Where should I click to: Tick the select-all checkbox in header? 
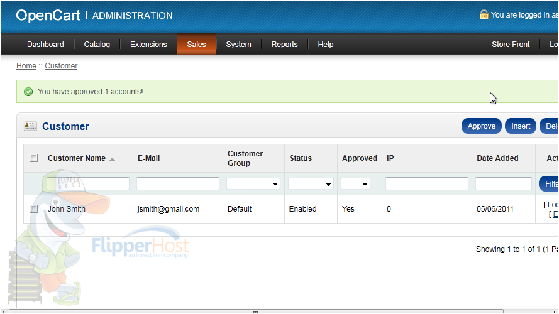[33, 158]
